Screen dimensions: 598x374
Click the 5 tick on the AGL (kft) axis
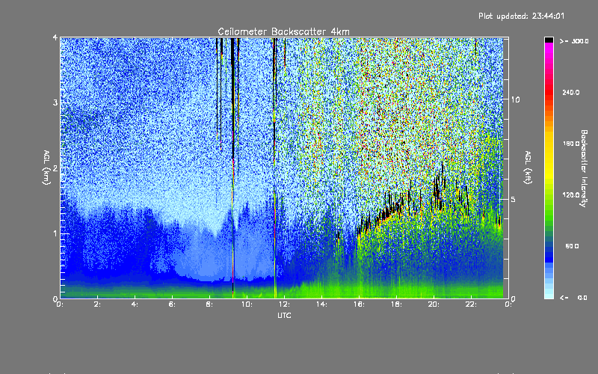pyautogui.click(x=514, y=199)
